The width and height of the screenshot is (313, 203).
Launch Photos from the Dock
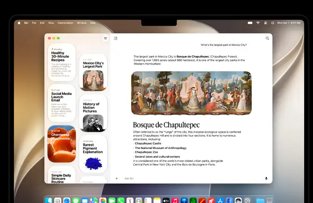[x=103, y=200]
